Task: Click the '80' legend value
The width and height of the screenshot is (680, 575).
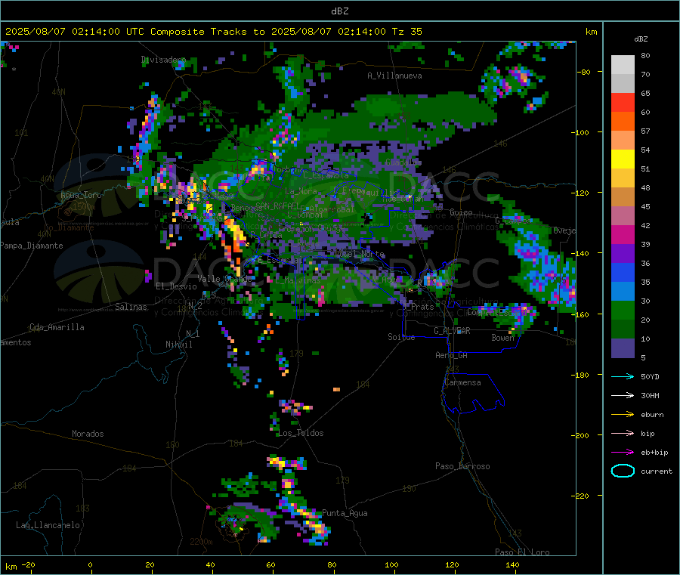Action: click(x=645, y=55)
